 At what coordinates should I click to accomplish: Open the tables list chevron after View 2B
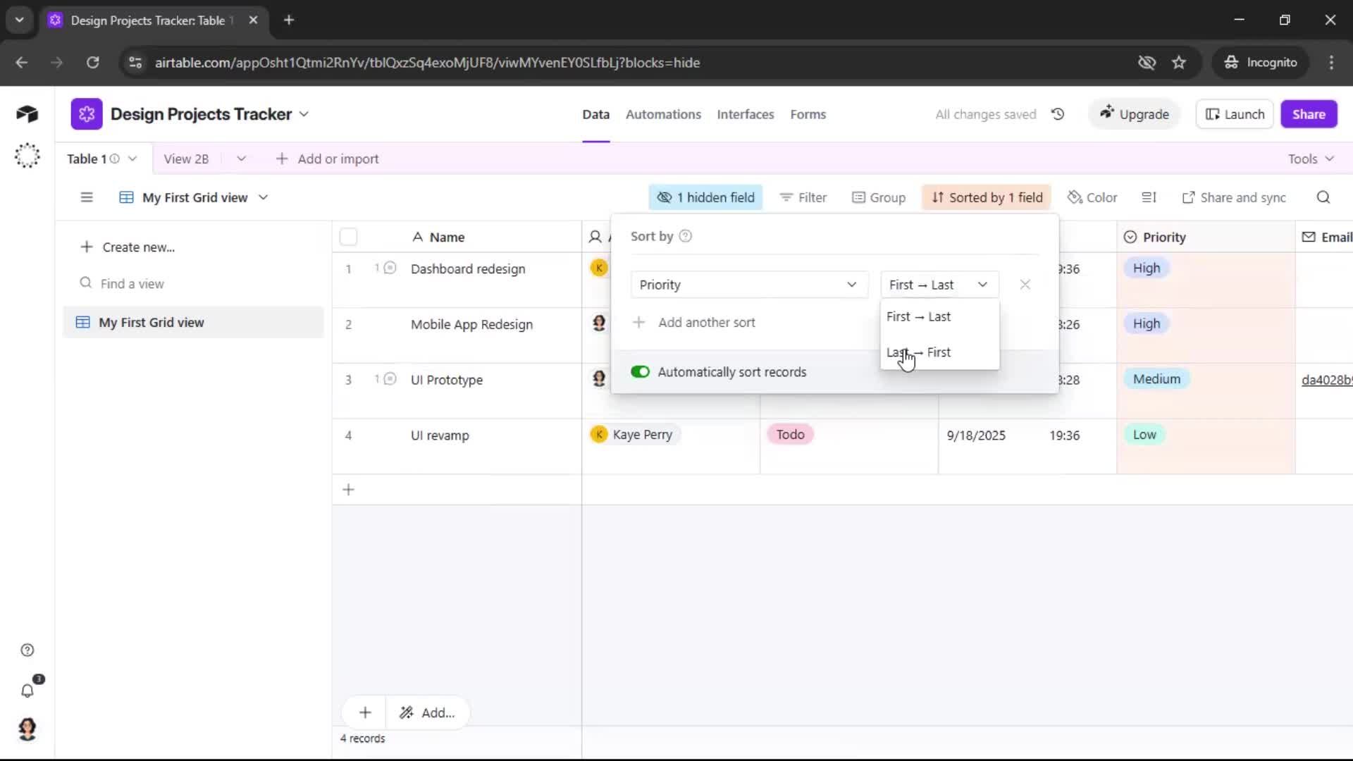[x=241, y=159]
